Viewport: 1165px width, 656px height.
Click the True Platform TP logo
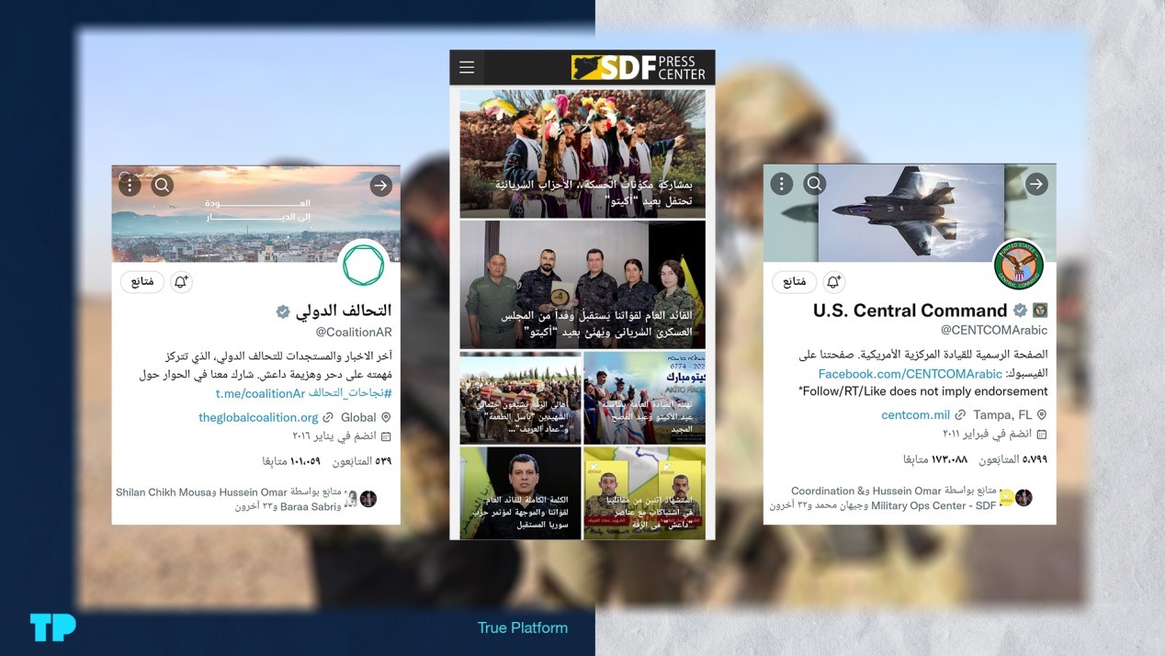click(53, 628)
